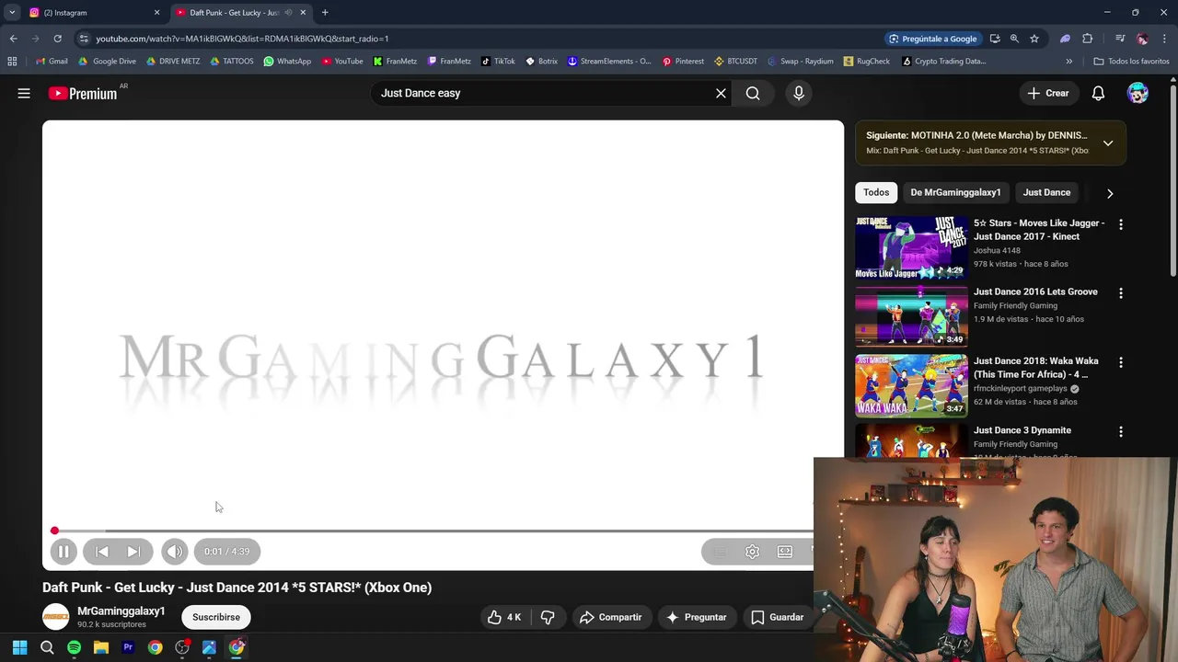This screenshot has width=1178, height=662.
Task: Open Waka Waka video thumbnail
Action: [x=911, y=385]
